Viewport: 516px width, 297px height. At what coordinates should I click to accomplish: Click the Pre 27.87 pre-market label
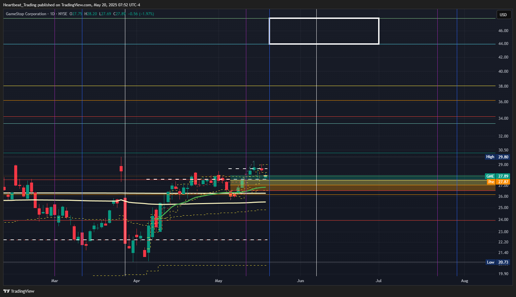498,182
